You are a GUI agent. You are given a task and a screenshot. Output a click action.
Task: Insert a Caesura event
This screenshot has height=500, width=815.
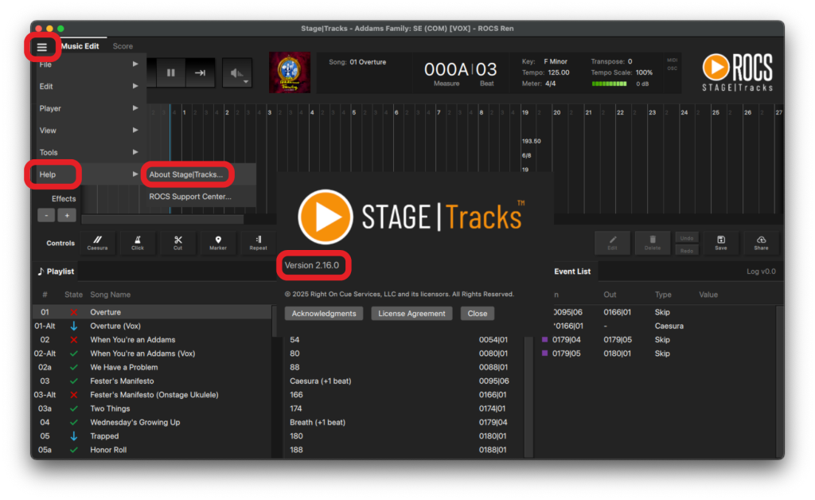pyautogui.click(x=97, y=242)
